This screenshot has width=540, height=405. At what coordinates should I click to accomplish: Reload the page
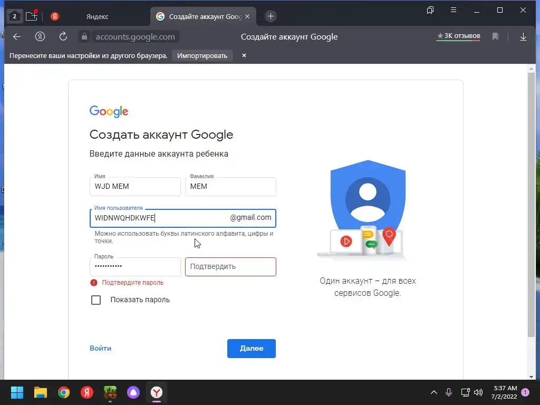[63, 36]
